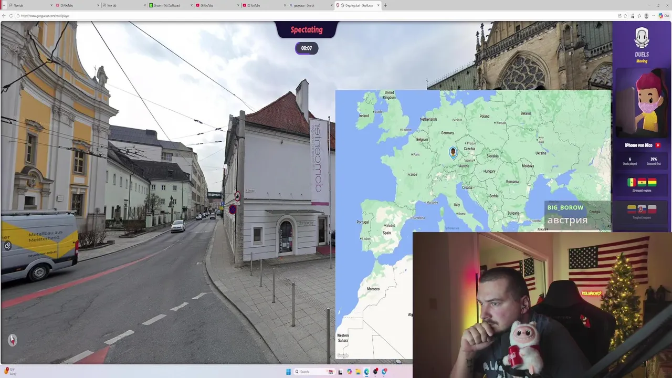
Task: Open the split screen icon in address bar
Action: [620, 16]
